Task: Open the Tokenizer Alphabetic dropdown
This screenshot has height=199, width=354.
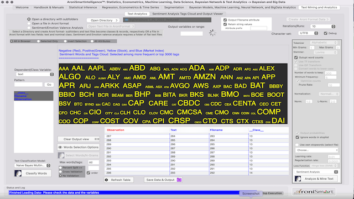Action: point(324,43)
